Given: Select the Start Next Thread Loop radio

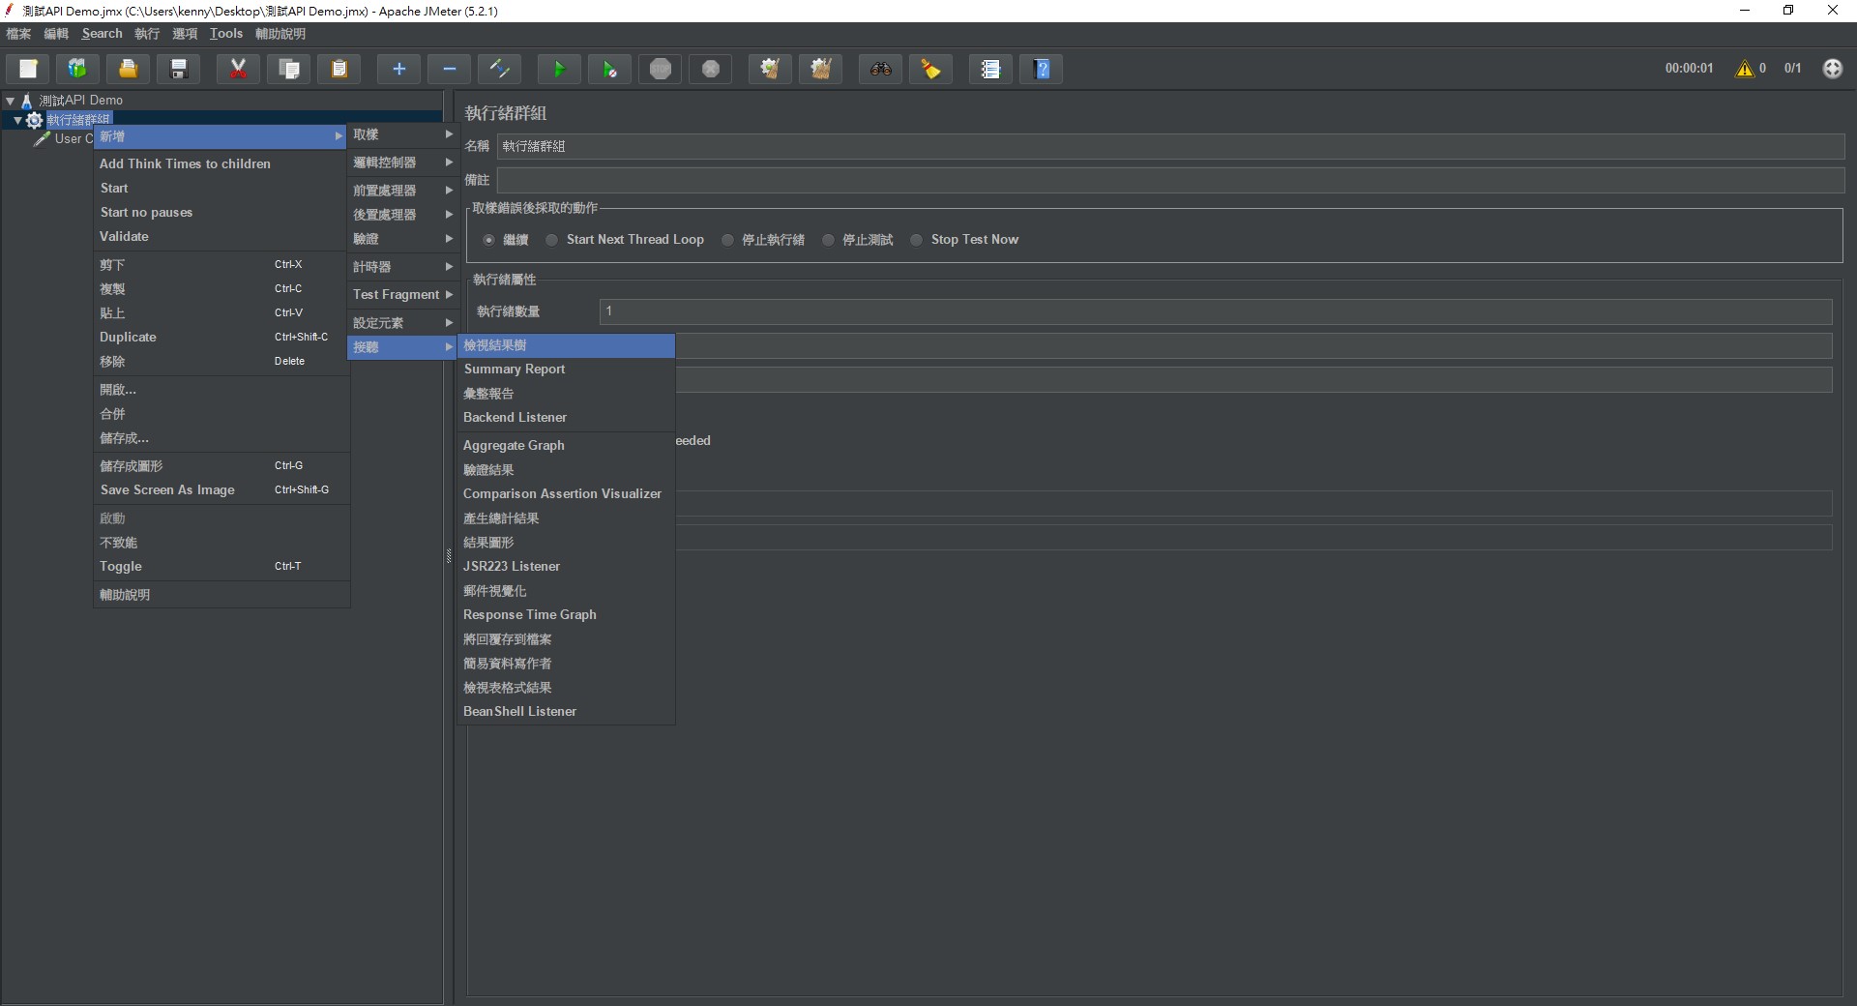Looking at the screenshot, I should (552, 240).
